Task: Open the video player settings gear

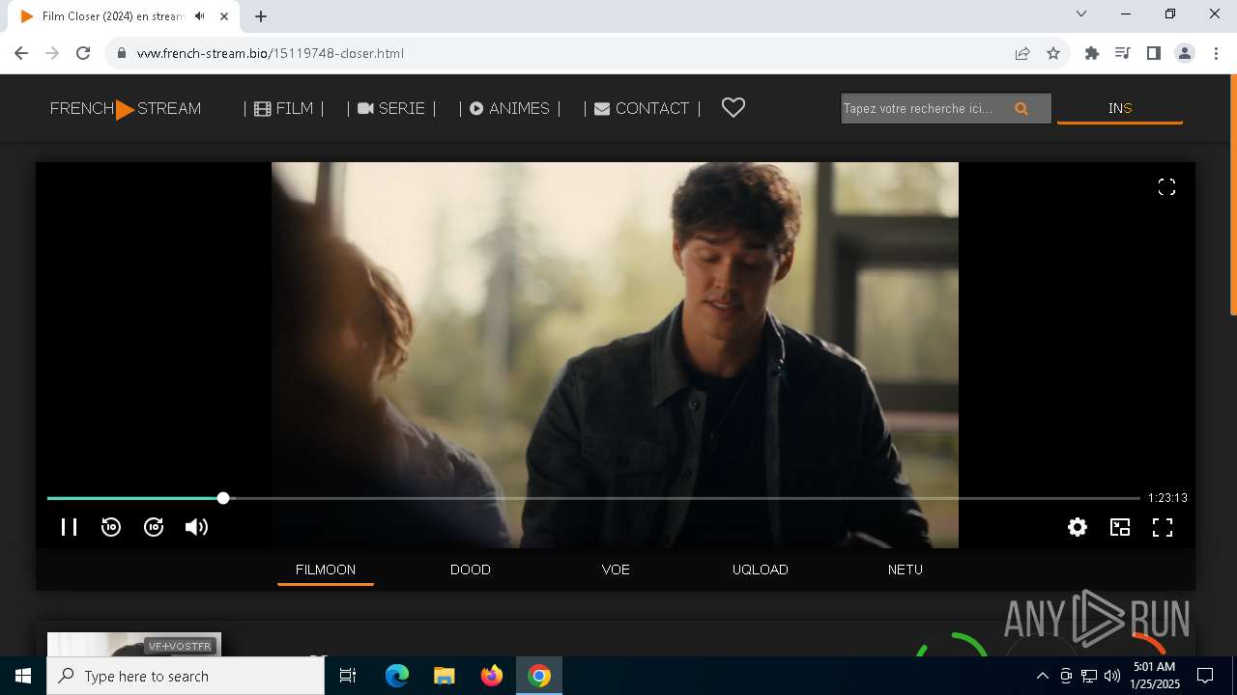Action: tap(1078, 527)
